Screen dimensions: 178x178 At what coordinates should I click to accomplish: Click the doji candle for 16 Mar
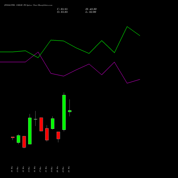point(36,119)
